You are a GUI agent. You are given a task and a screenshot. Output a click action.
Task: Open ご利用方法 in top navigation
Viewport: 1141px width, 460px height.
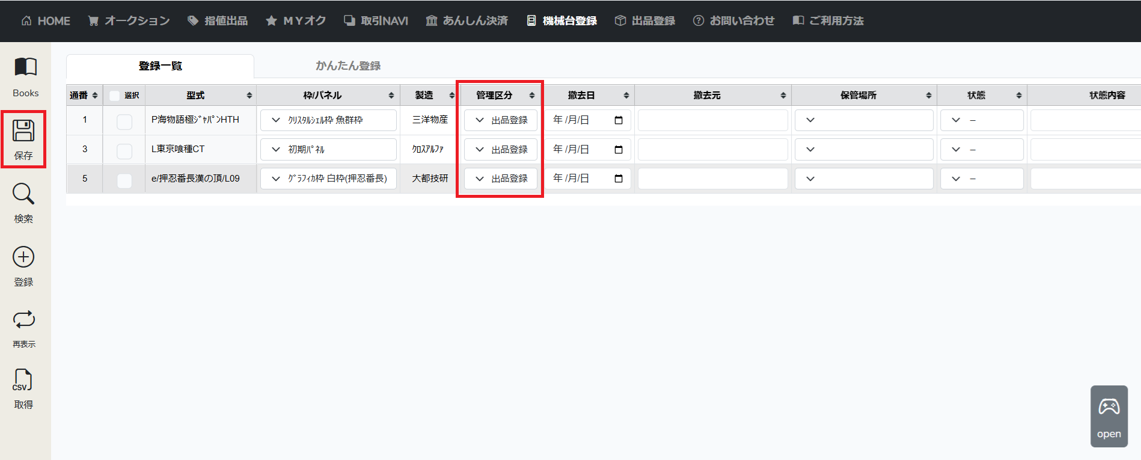tap(828, 21)
